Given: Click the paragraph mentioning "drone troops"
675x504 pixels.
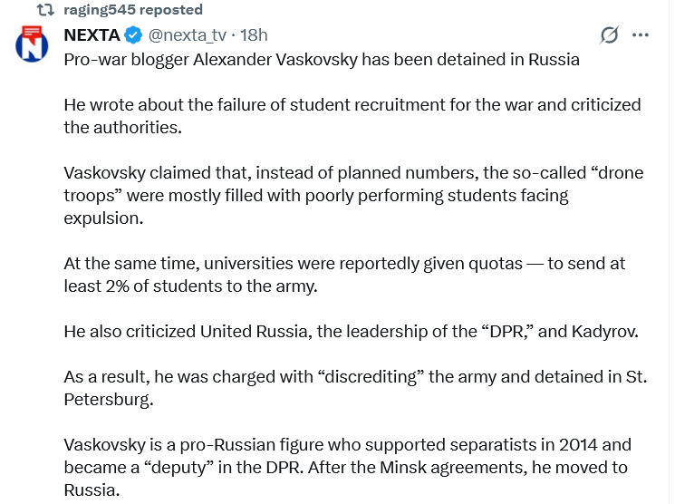Looking at the screenshot, I should click(339, 195).
